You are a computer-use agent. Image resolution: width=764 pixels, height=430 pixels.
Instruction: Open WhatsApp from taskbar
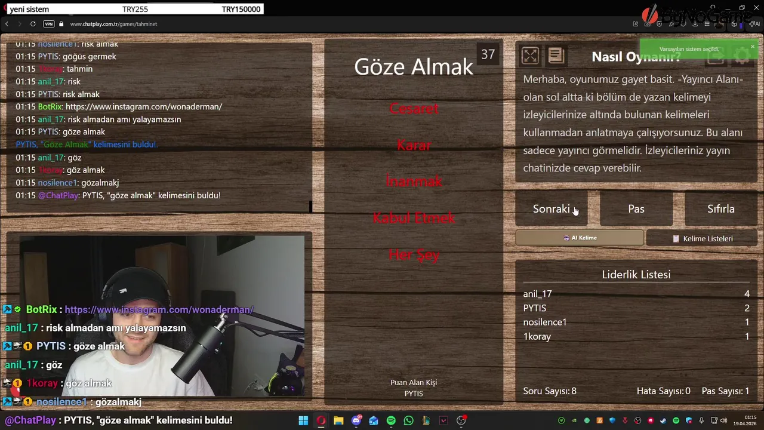(408, 420)
